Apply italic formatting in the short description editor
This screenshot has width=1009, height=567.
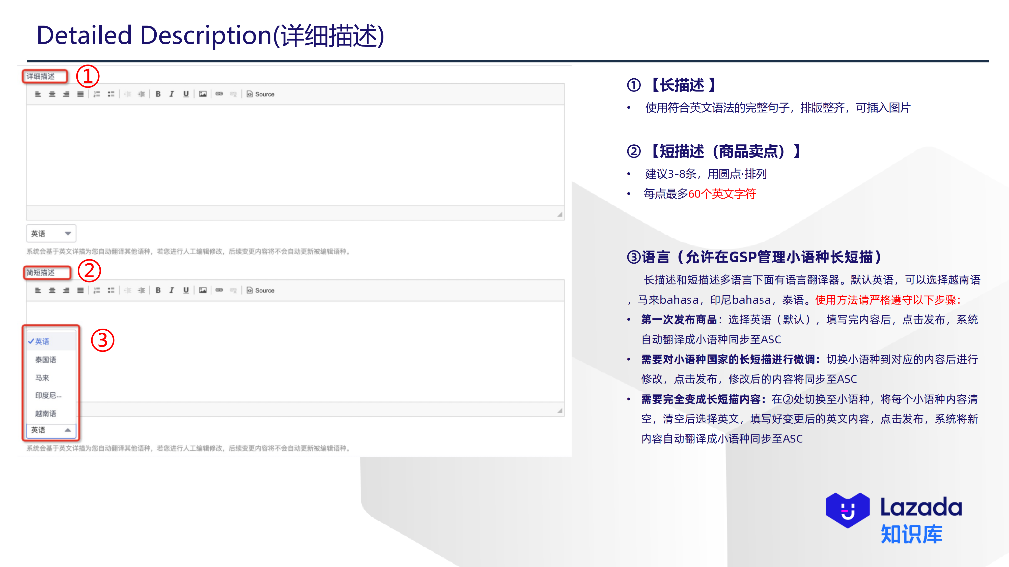click(172, 290)
